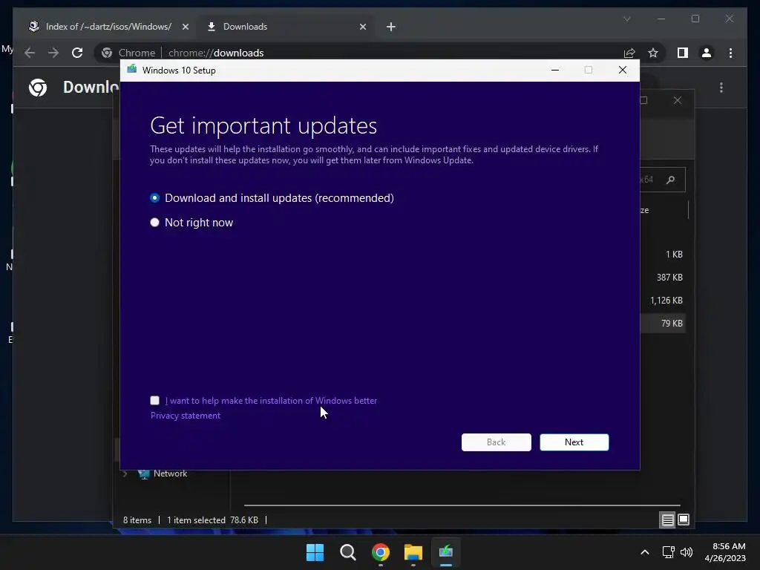
Task: Close the File Explorer window
Action: point(677,100)
